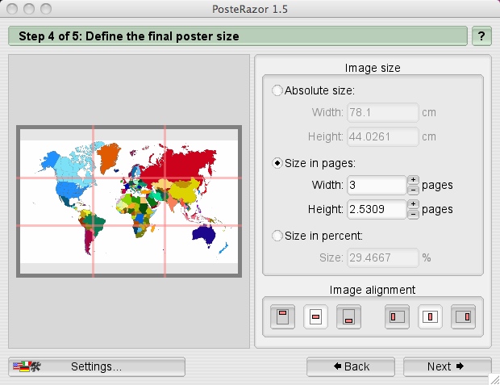Align image to vertical center
Image resolution: width=500 pixels, height=385 pixels.
click(x=315, y=316)
